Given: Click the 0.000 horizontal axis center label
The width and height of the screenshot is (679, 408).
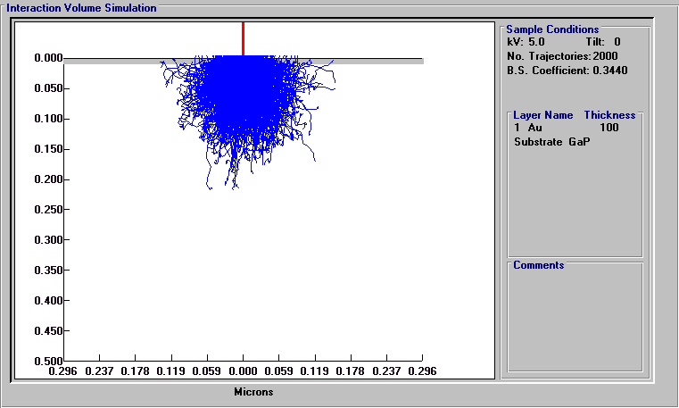Looking at the screenshot, I should click(243, 371).
